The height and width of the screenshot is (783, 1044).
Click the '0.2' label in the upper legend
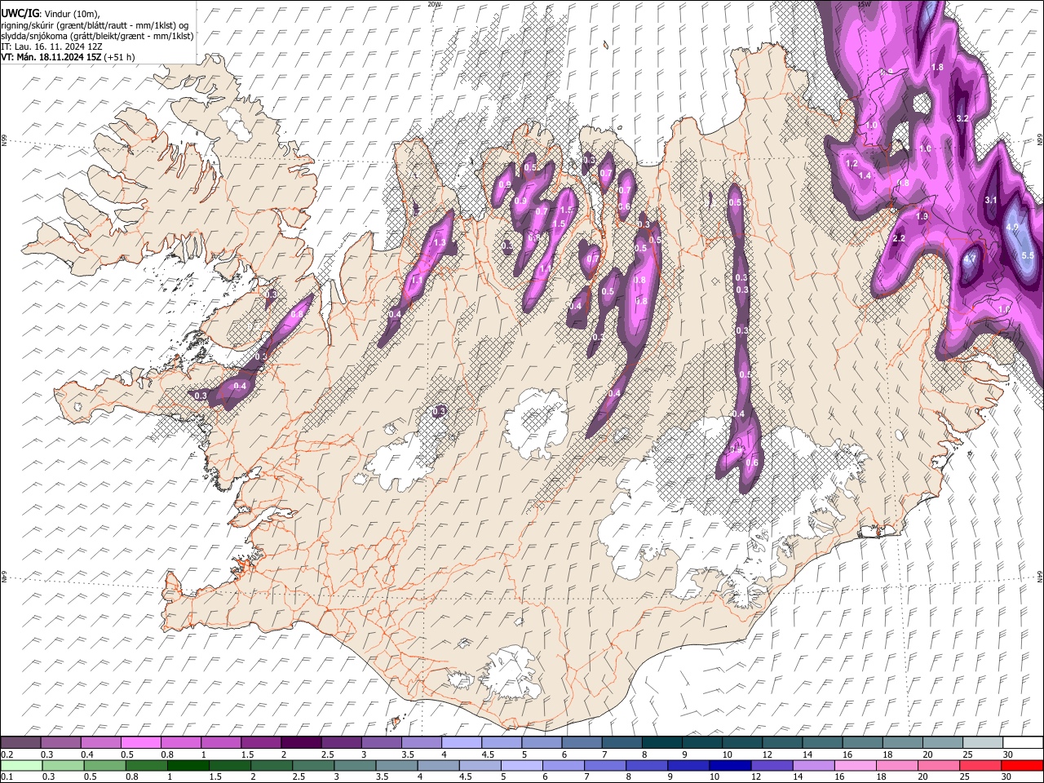7,754
